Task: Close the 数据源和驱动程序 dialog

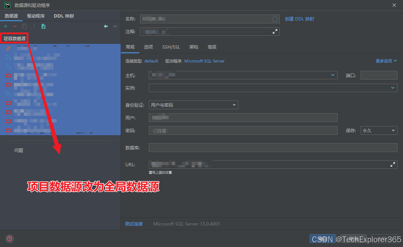Action: coord(394,5)
